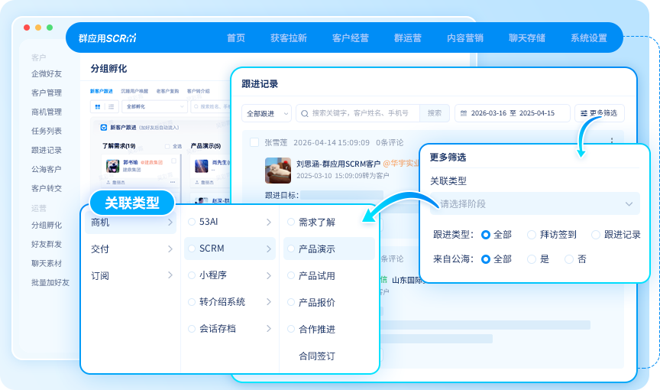Expand the 53AI submenu chevron
The width and height of the screenshot is (660, 390).
point(269,222)
